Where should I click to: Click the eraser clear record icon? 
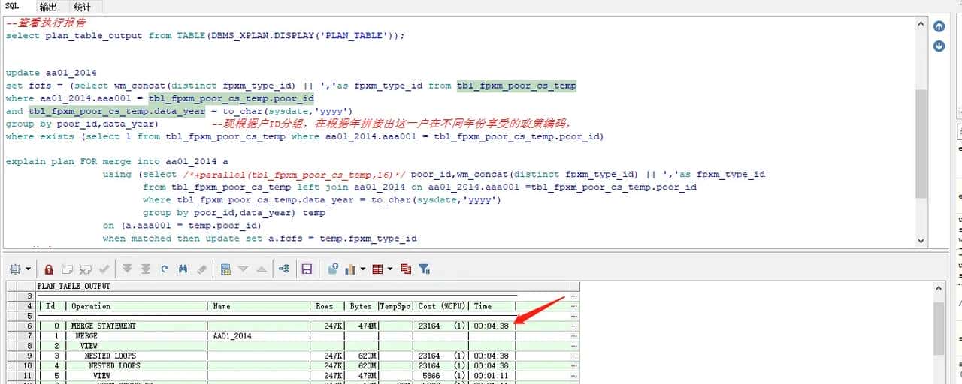(201, 268)
